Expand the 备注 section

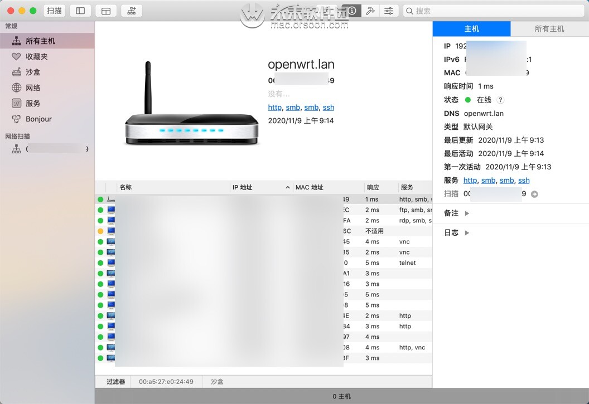pos(467,213)
